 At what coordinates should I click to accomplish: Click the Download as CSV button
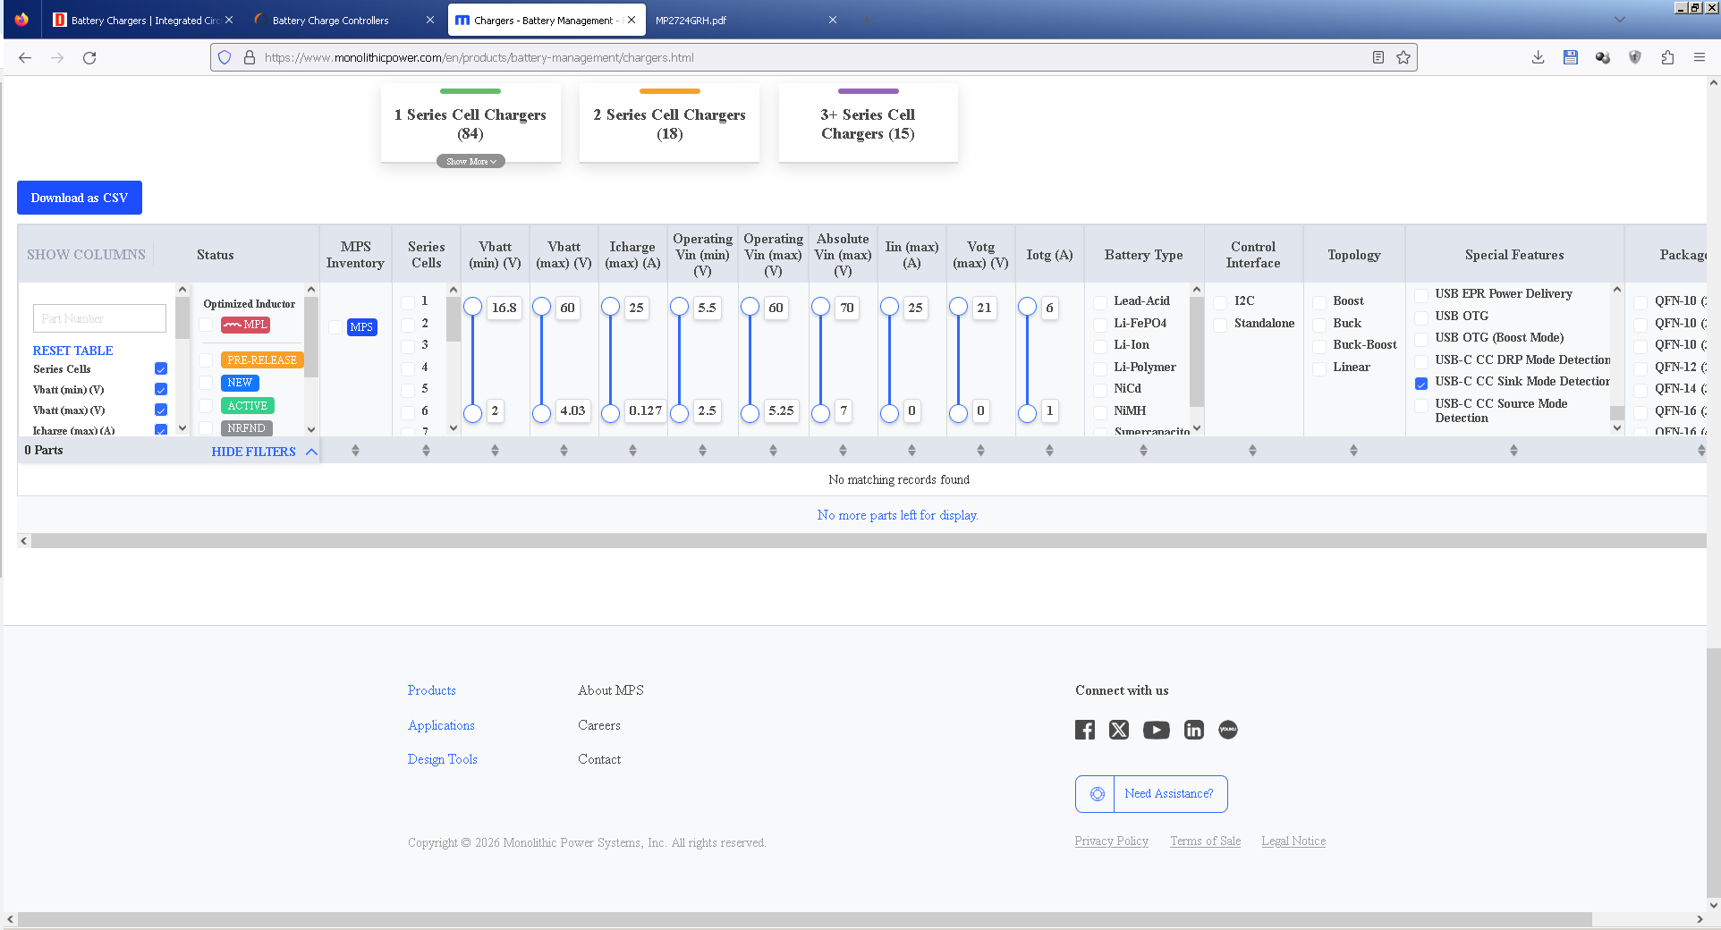[x=80, y=198]
